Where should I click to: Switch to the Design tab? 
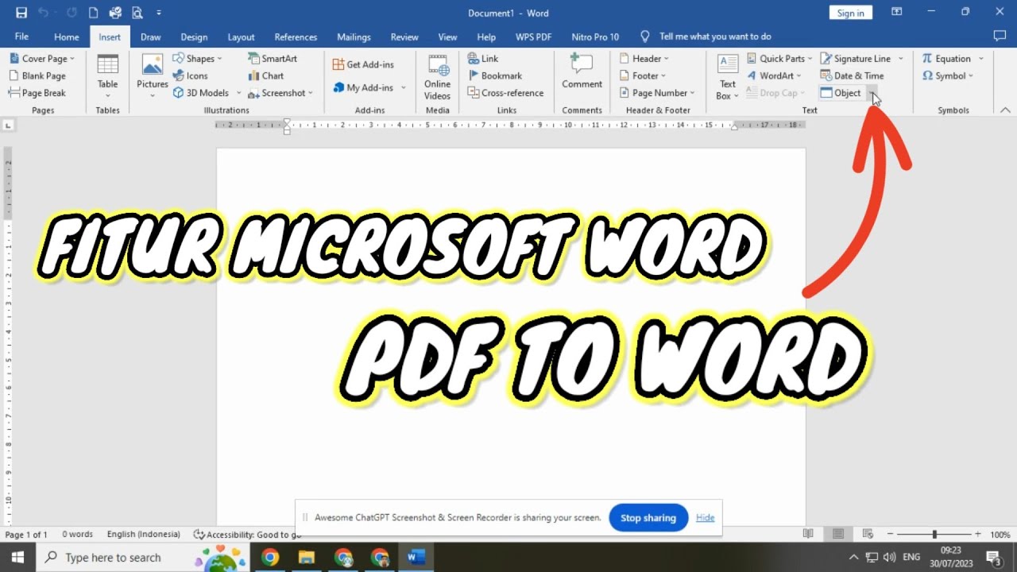point(194,37)
